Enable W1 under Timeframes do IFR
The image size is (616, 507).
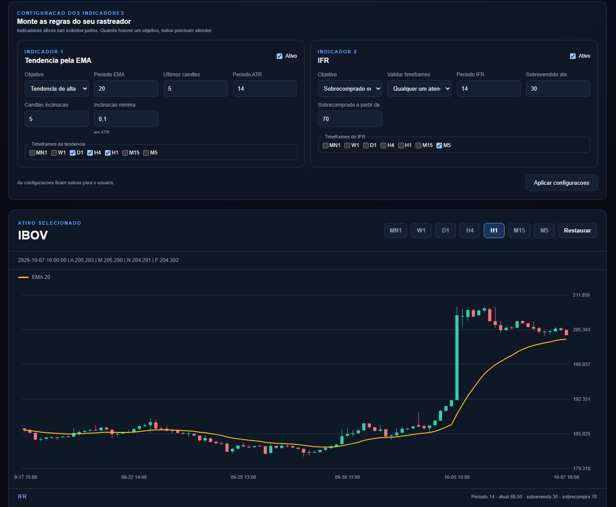pos(347,145)
